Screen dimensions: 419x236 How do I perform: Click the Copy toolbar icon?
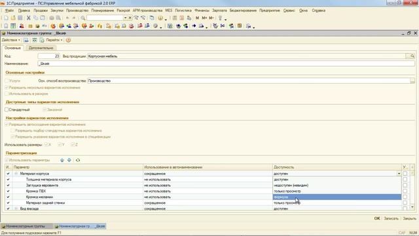tap(35, 18)
